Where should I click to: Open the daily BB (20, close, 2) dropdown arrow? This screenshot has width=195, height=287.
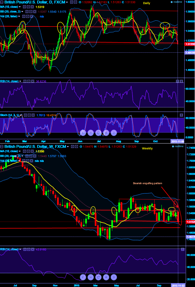(x=22, y=11)
